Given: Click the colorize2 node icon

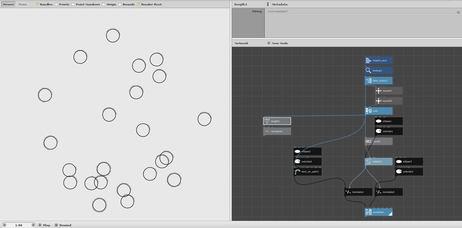Looking at the screenshot, I should pyautogui.click(x=297, y=162).
